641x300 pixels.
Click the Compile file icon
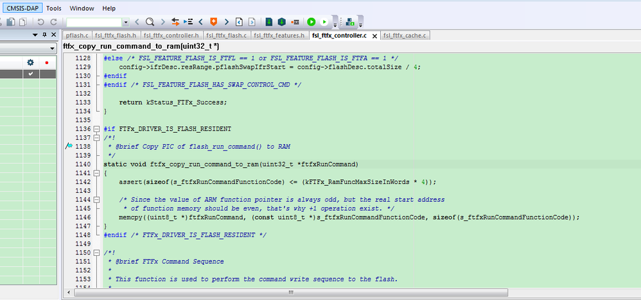(269, 22)
